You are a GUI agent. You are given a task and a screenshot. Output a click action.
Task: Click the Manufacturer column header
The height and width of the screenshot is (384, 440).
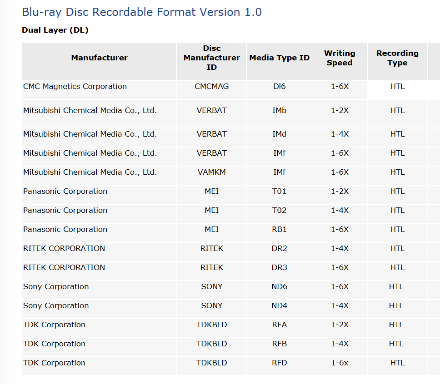[x=99, y=58]
